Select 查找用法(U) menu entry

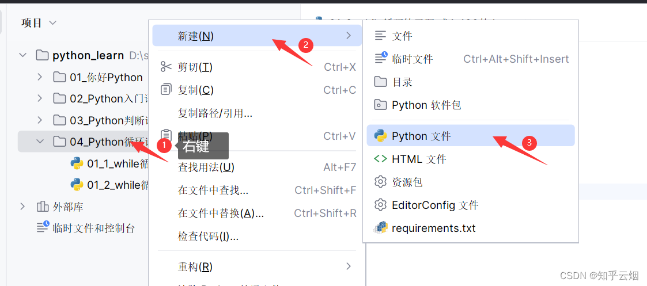coord(257,167)
